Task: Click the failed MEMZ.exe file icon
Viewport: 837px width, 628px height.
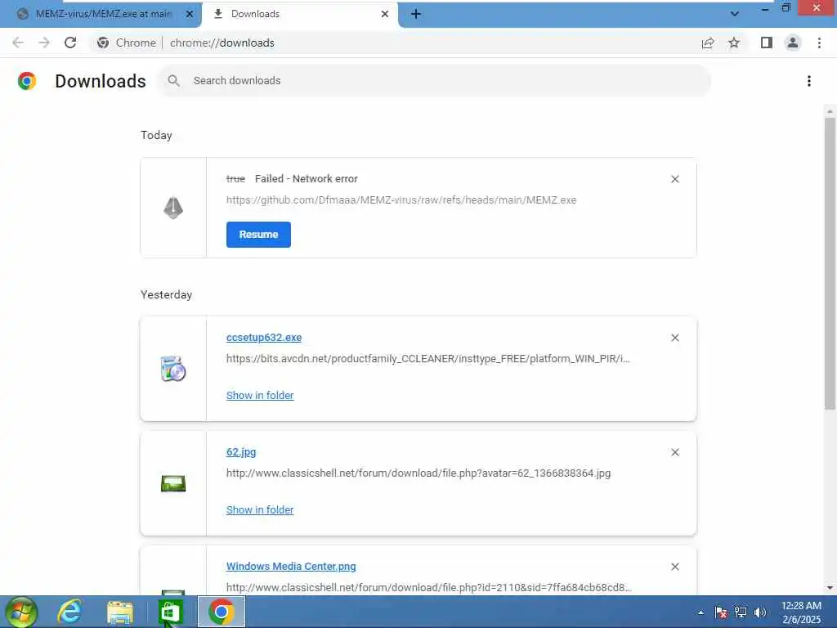Action: (173, 208)
